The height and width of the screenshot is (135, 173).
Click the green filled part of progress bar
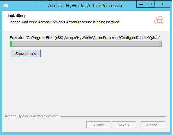[x=11, y=44]
